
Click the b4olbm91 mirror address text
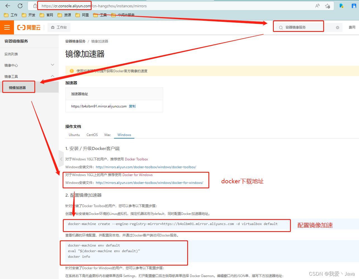(x=99, y=106)
